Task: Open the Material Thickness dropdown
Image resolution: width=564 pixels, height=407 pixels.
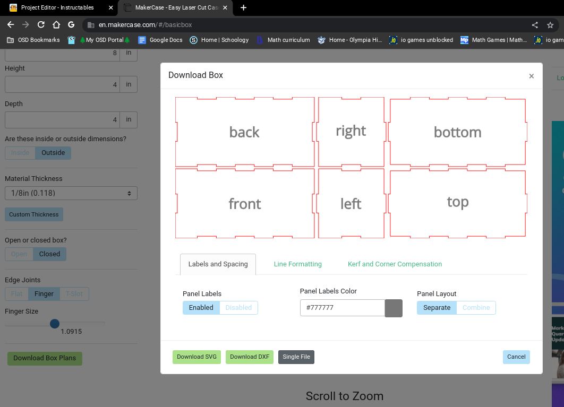Action: (x=71, y=193)
